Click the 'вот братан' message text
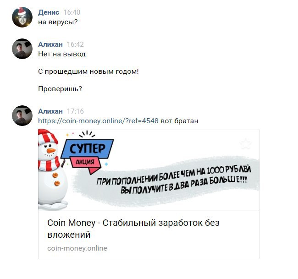 click(179, 121)
